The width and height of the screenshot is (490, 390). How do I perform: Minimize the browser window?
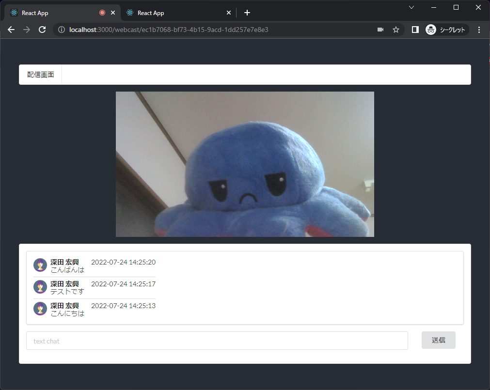pyautogui.click(x=434, y=7)
